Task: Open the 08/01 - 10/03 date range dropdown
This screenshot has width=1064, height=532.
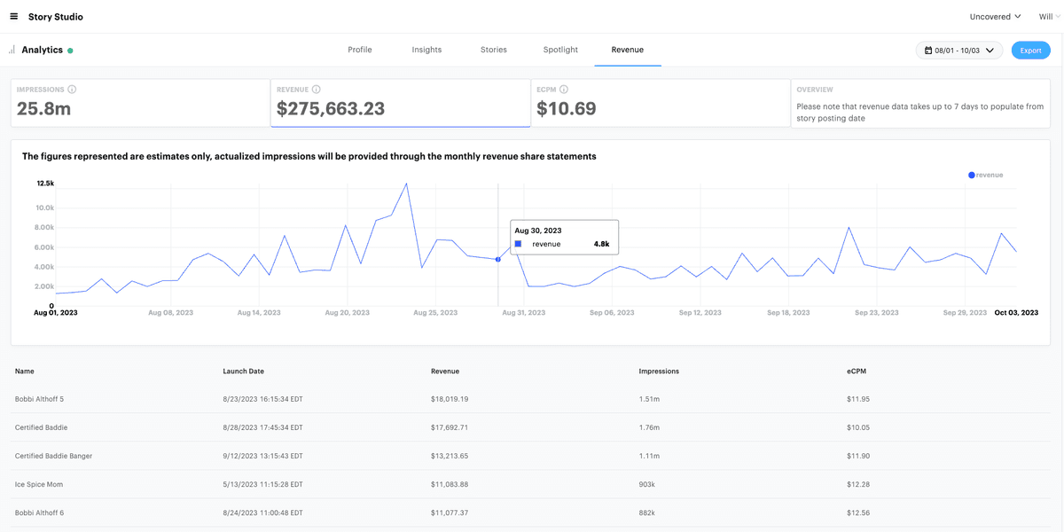Action: click(959, 51)
